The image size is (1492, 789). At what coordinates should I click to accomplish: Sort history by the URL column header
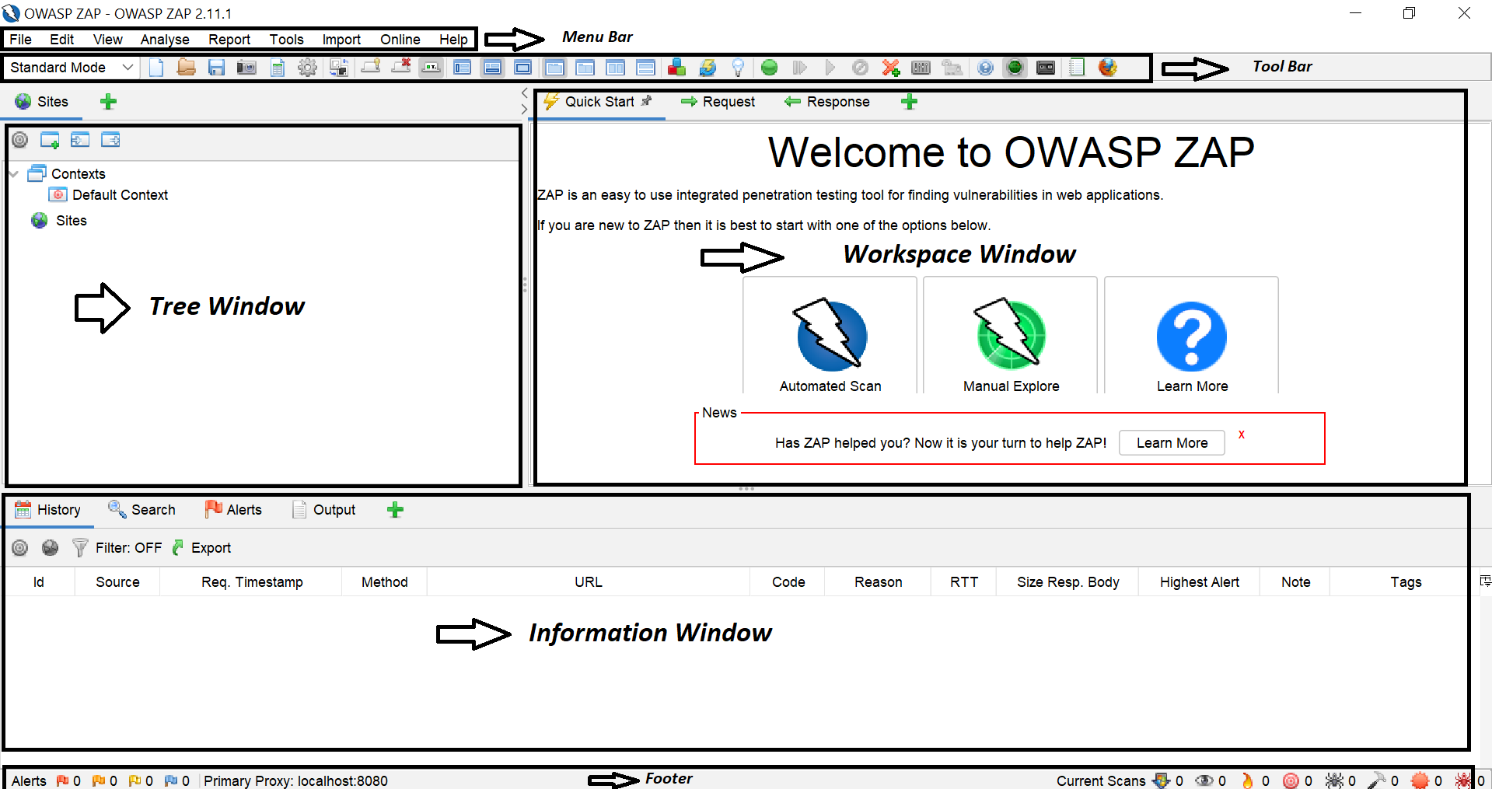[x=589, y=582]
